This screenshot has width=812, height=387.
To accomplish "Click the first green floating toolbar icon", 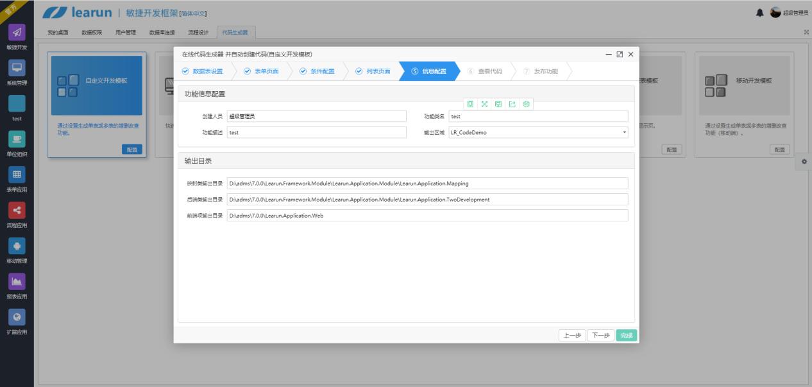I will (x=470, y=104).
